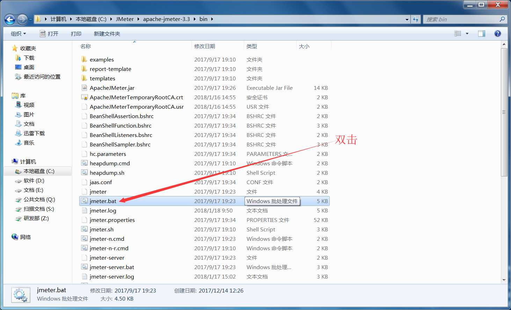Select 文档 (E:) drive

click(34, 190)
